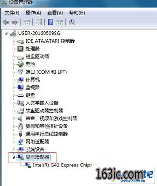Screen dimensions: 157x186
Task: Click the Properties toolbar icon
Action: [x=39, y=22]
